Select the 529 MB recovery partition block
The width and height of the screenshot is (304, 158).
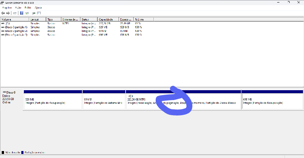53,99
